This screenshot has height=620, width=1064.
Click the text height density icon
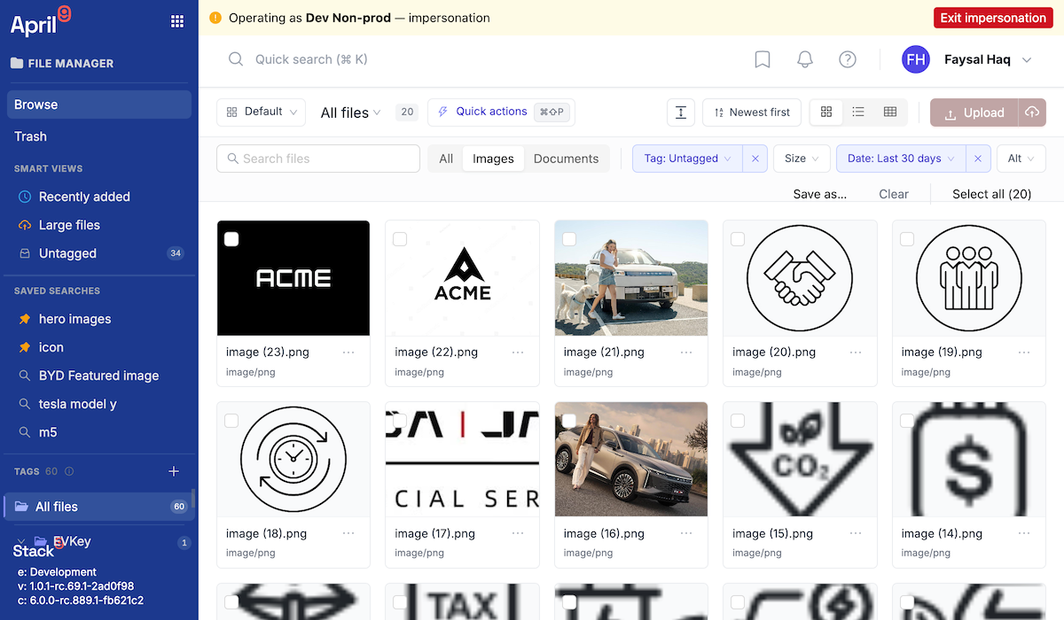pos(680,112)
